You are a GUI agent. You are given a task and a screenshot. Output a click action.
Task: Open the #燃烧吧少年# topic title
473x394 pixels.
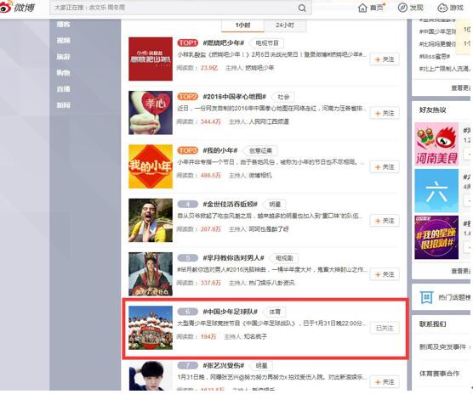224,42
